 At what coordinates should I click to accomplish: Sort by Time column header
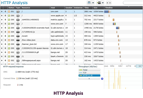(88, 8)
